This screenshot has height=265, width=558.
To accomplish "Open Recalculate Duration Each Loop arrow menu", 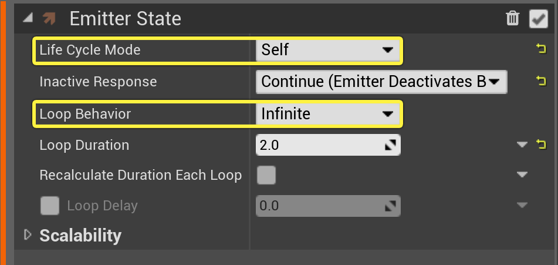I will tap(522, 175).
